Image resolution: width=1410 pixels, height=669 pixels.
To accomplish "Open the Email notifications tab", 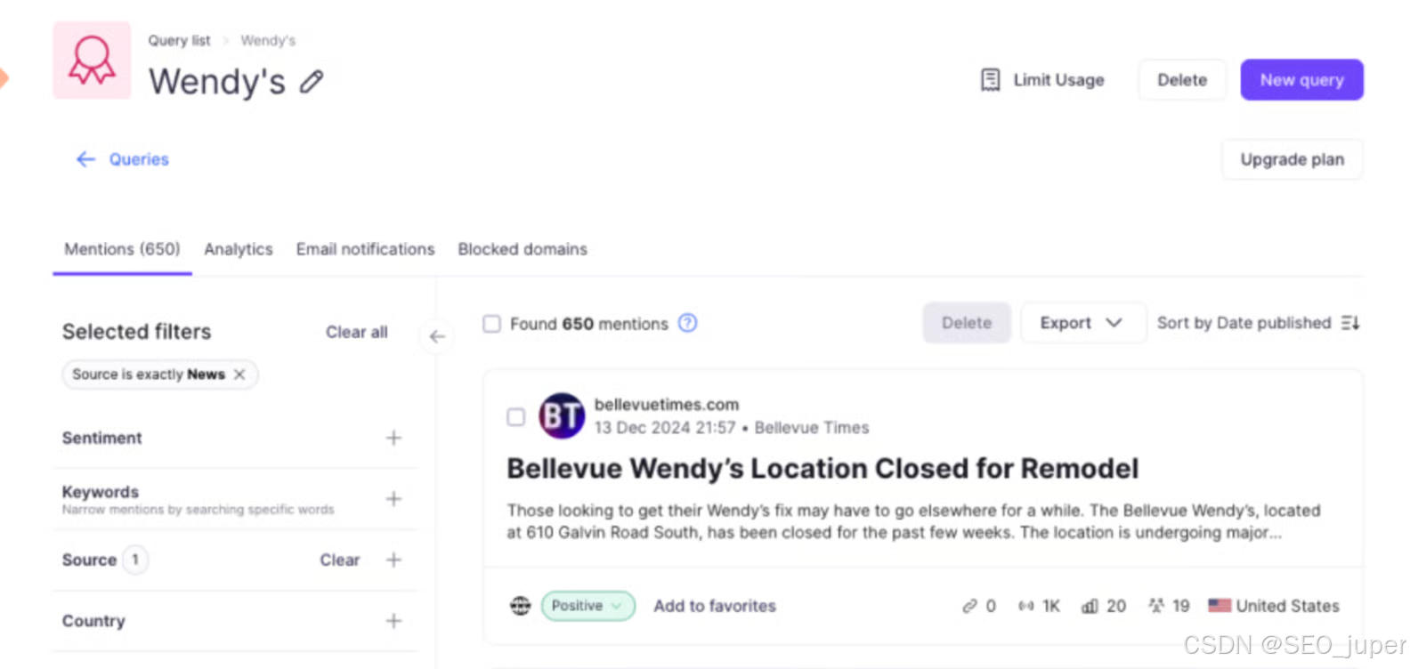I will (x=365, y=249).
